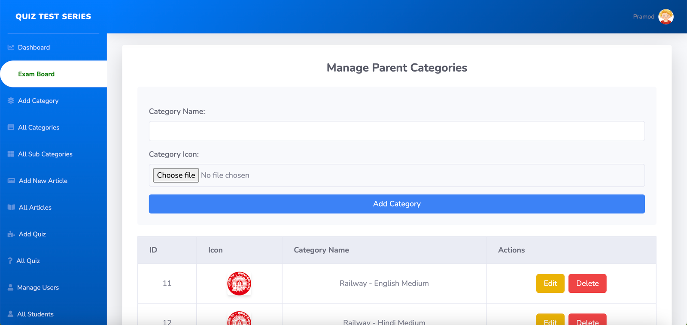Click the Railway - English Medium name cell

(x=384, y=283)
